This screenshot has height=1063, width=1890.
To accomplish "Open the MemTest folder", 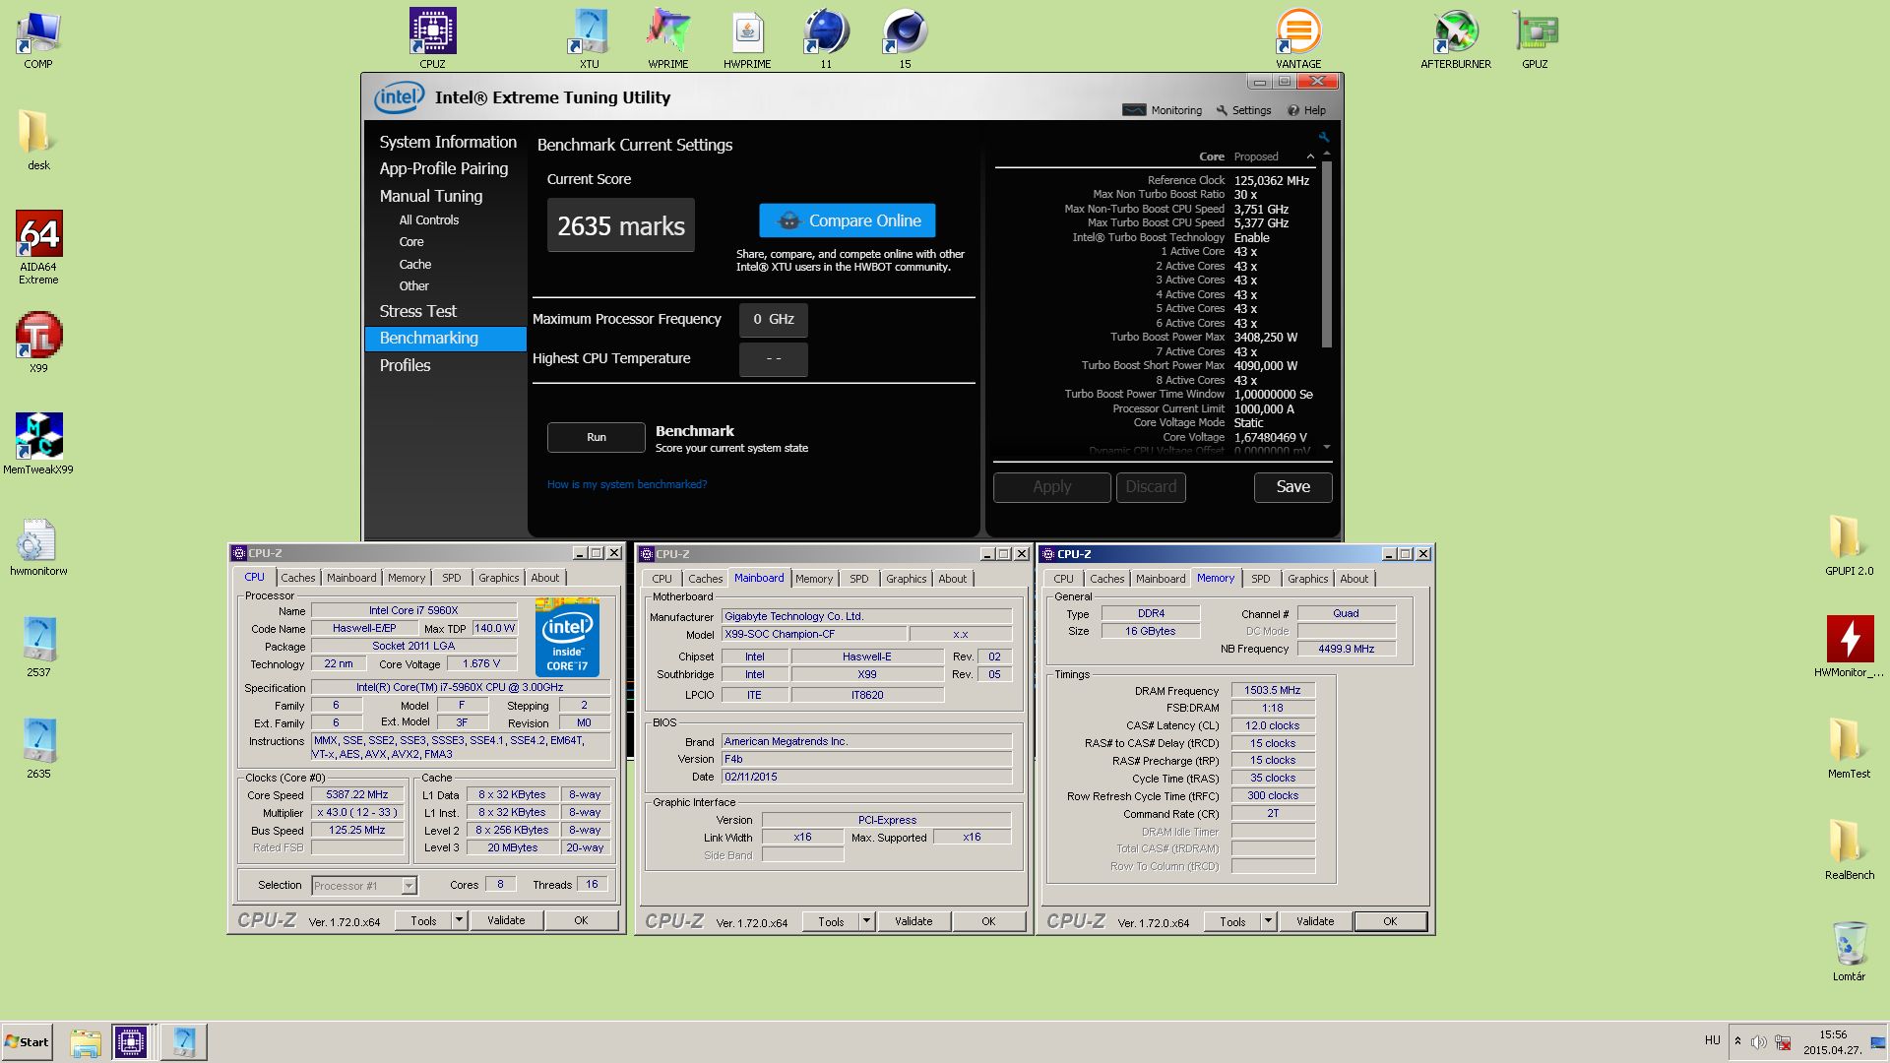I will coord(1849,747).
